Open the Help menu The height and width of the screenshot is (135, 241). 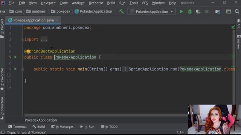[x=172, y=3]
